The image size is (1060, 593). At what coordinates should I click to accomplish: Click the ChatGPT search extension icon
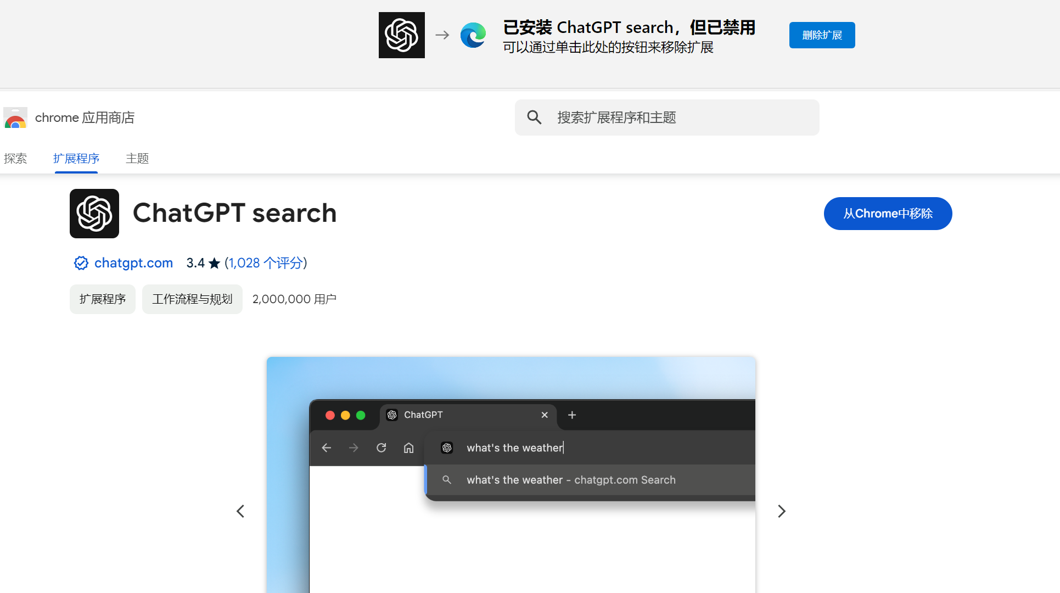tap(94, 214)
